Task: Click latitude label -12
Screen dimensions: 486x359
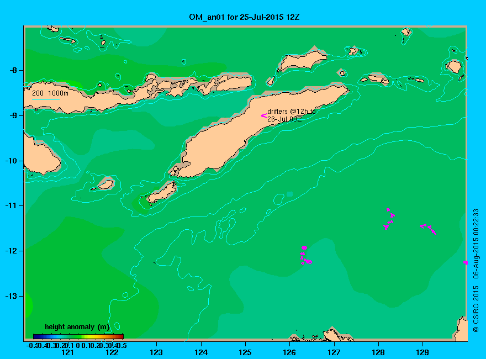Action: coord(12,251)
